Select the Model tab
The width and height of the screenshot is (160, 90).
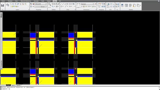8,85
